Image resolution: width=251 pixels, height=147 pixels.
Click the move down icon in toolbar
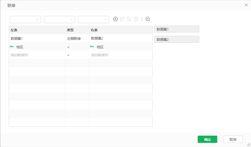[x=129, y=19]
